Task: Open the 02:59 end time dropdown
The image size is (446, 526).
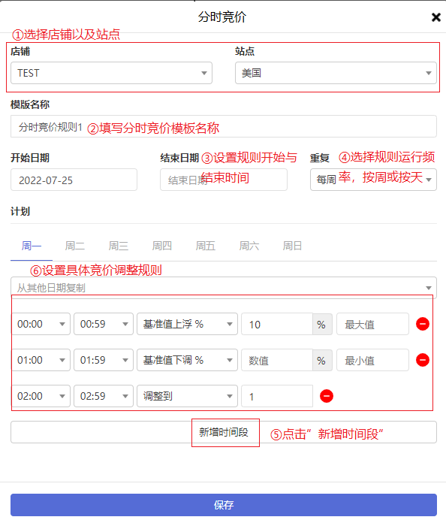Action: [x=104, y=396]
